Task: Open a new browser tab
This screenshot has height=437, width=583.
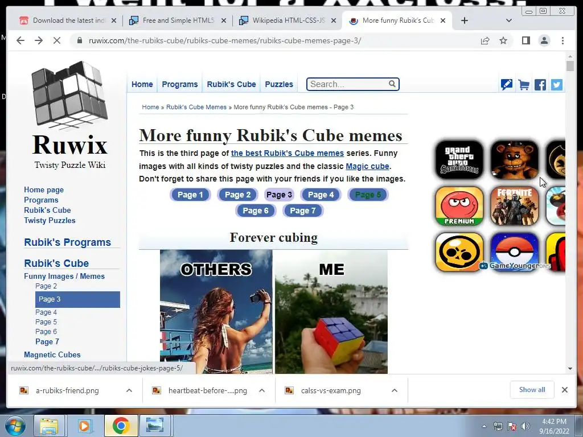Action: 465,20
